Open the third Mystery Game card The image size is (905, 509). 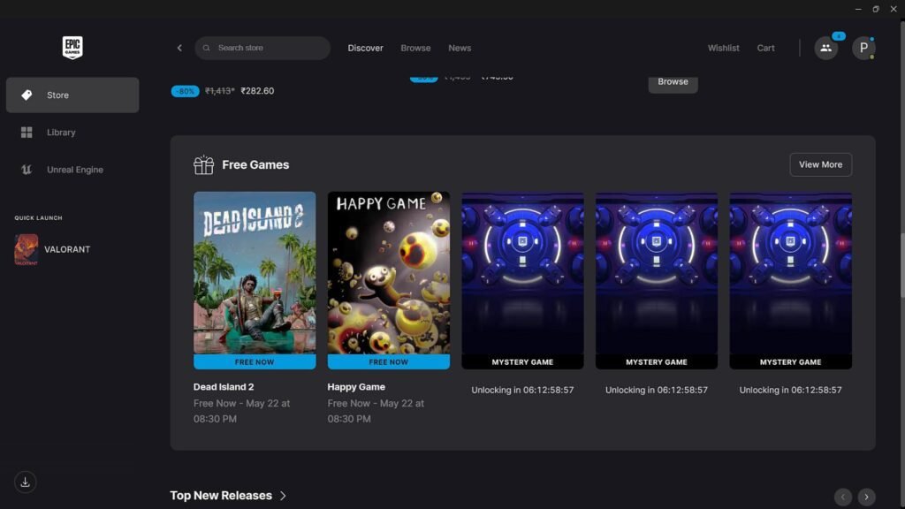coord(790,280)
